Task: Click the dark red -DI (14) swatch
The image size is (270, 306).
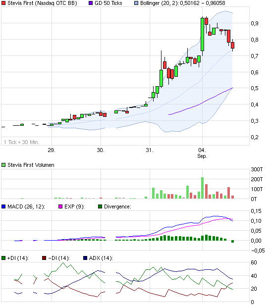Action: pos(44,258)
